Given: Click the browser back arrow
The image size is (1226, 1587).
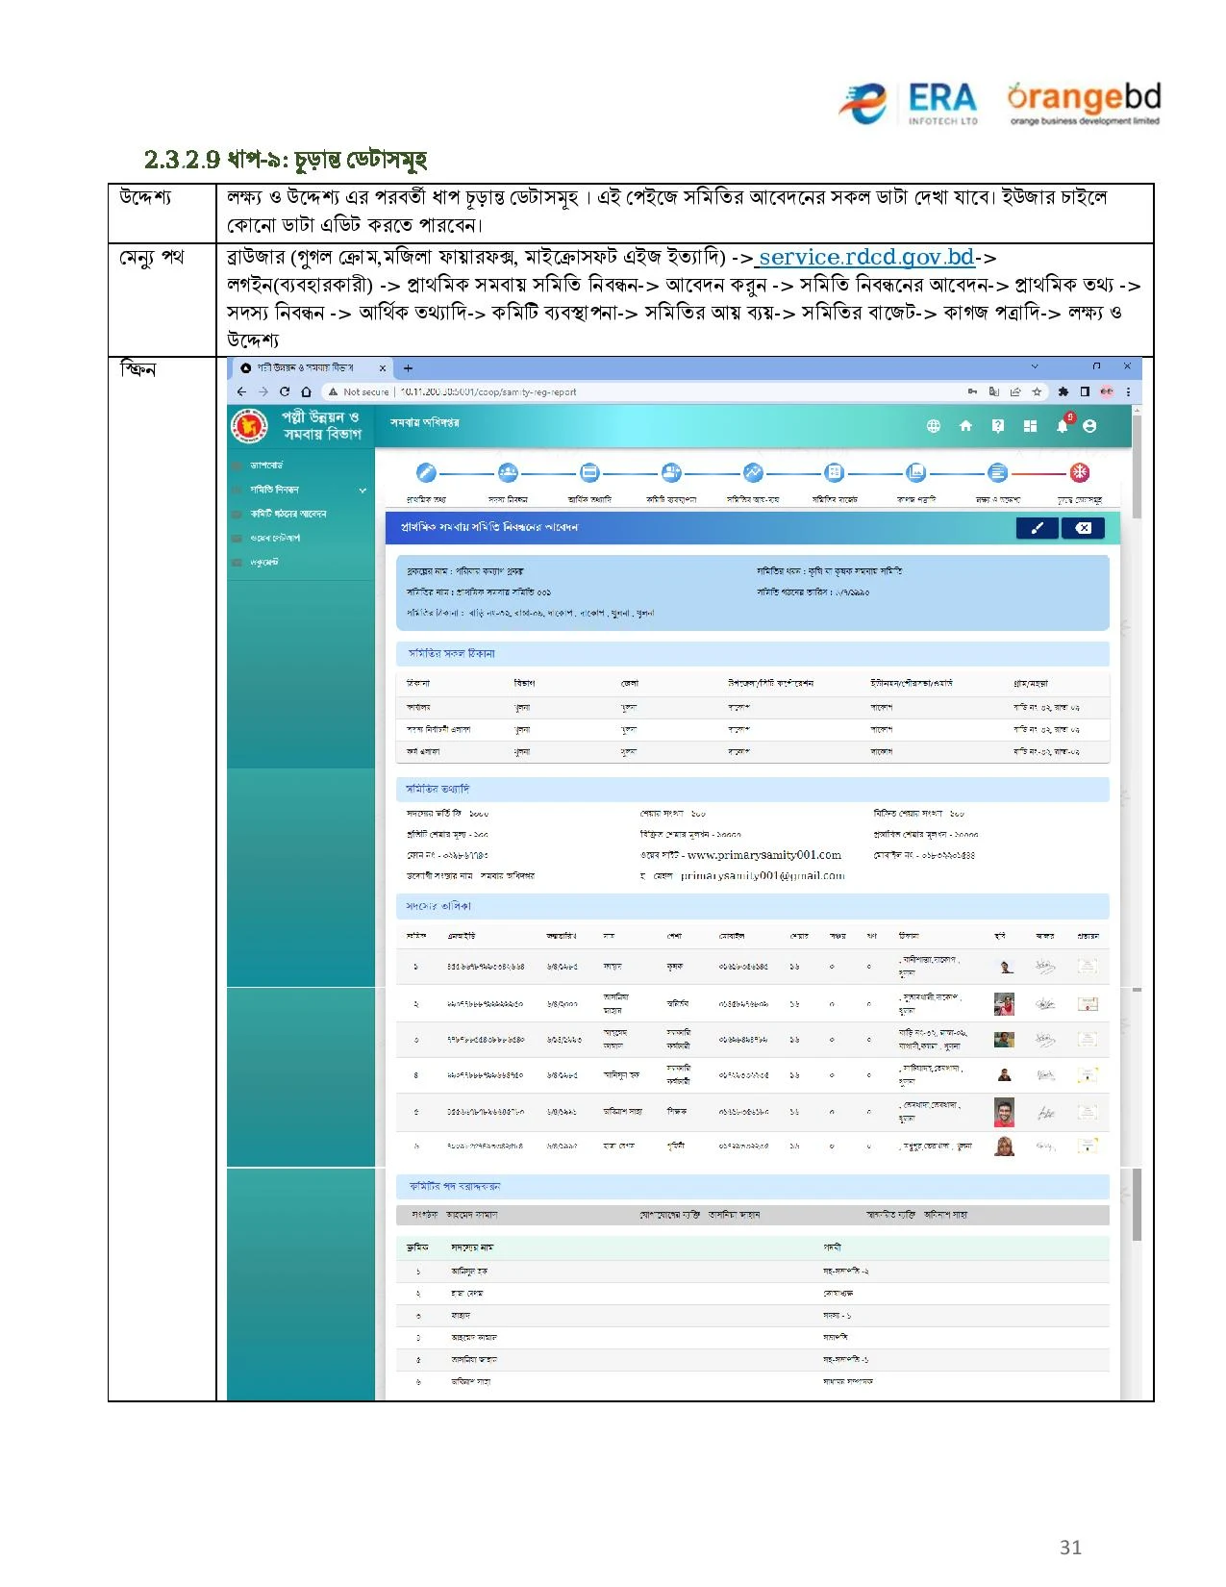Looking at the screenshot, I should tap(241, 391).
